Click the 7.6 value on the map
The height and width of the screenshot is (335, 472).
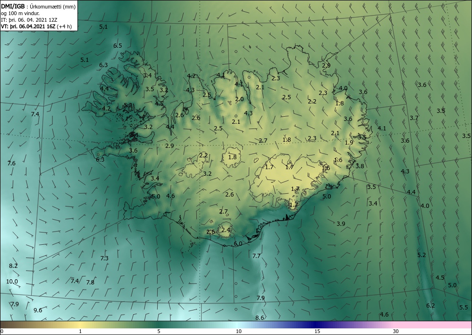pyautogui.click(x=11, y=163)
